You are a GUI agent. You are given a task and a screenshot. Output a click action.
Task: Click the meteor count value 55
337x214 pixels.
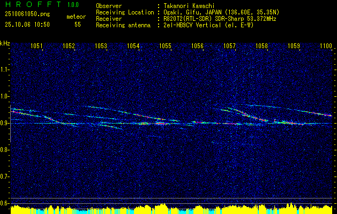point(78,25)
